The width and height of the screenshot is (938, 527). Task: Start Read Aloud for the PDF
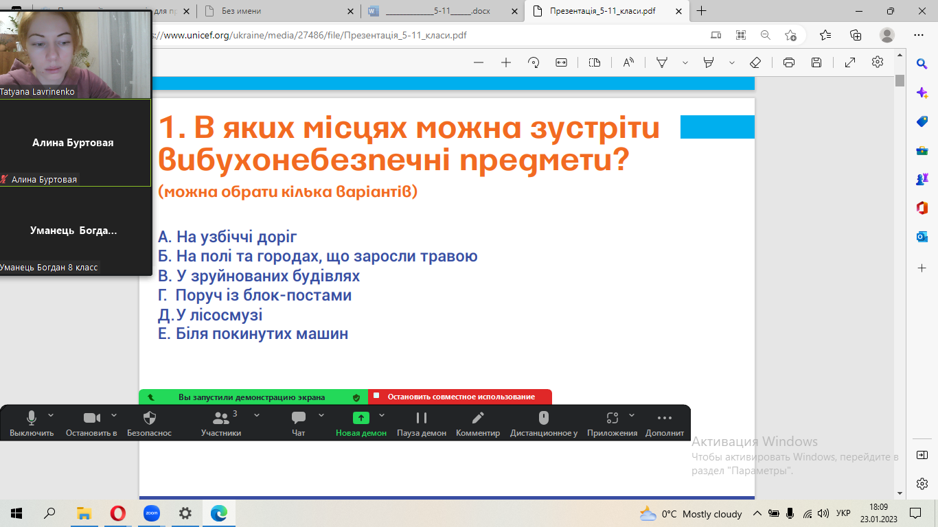tap(628, 62)
